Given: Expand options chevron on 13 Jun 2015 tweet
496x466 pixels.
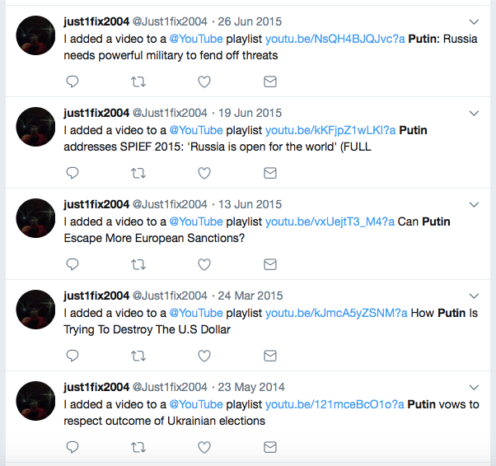Looking at the screenshot, I should [x=474, y=204].
